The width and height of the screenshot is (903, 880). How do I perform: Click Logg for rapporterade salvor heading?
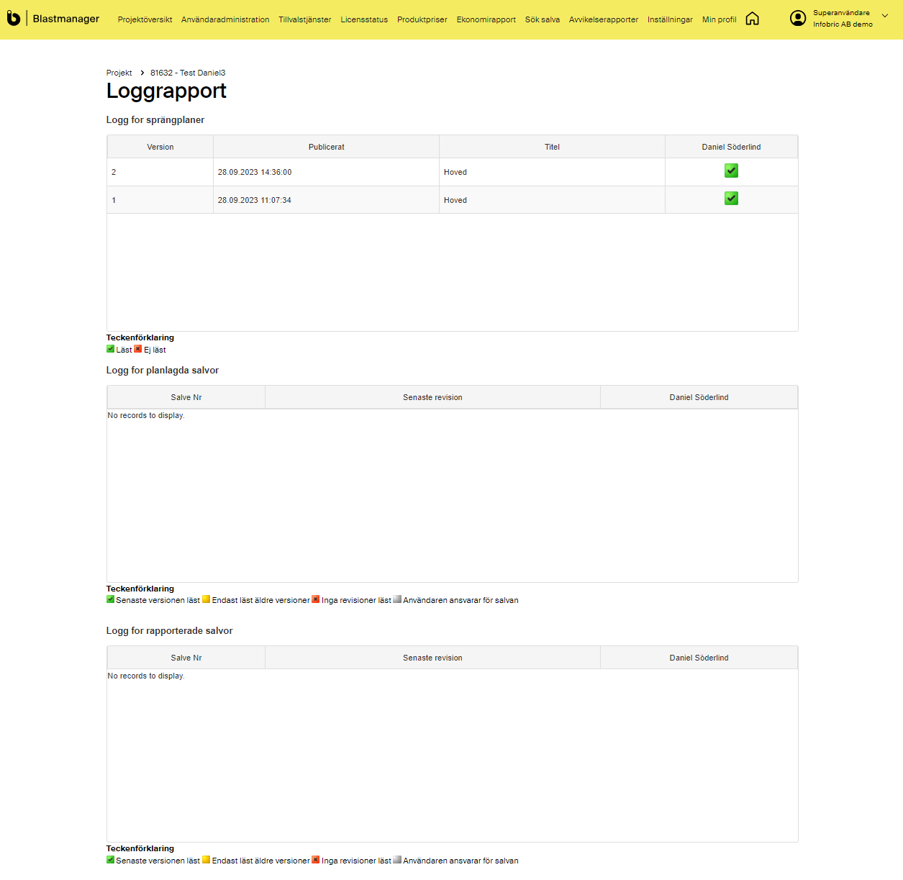click(x=170, y=630)
